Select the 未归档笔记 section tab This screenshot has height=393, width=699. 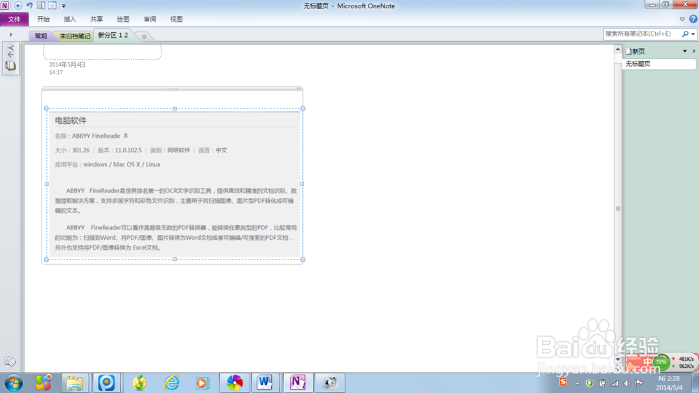tap(75, 36)
